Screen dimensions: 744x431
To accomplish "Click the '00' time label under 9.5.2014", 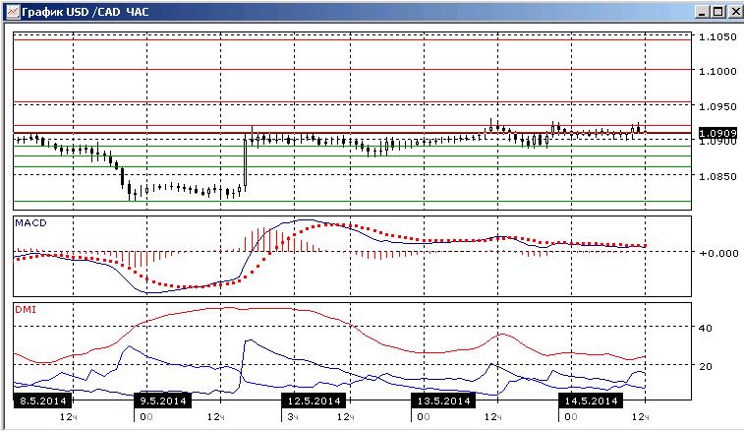I will pyautogui.click(x=146, y=417).
